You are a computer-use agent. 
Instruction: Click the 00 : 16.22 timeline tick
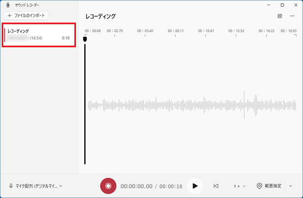click(267, 31)
